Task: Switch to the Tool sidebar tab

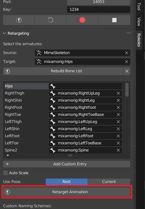Action: pyautogui.click(x=139, y=6)
